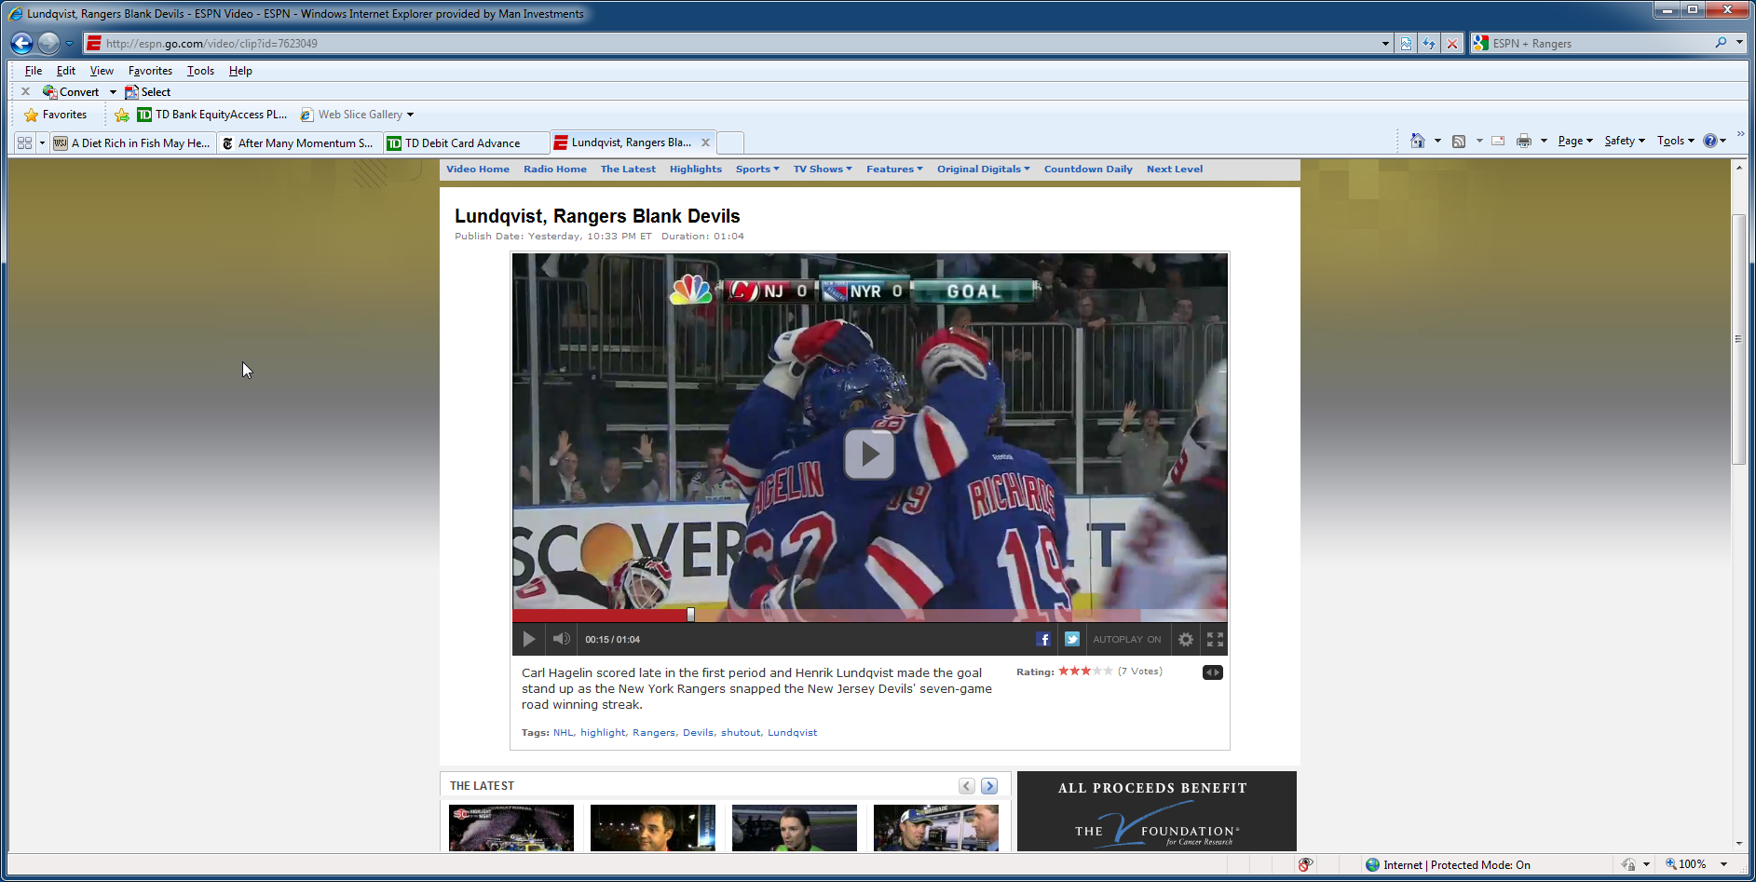
Task: Click the embed code icon below the video
Action: tap(1212, 672)
